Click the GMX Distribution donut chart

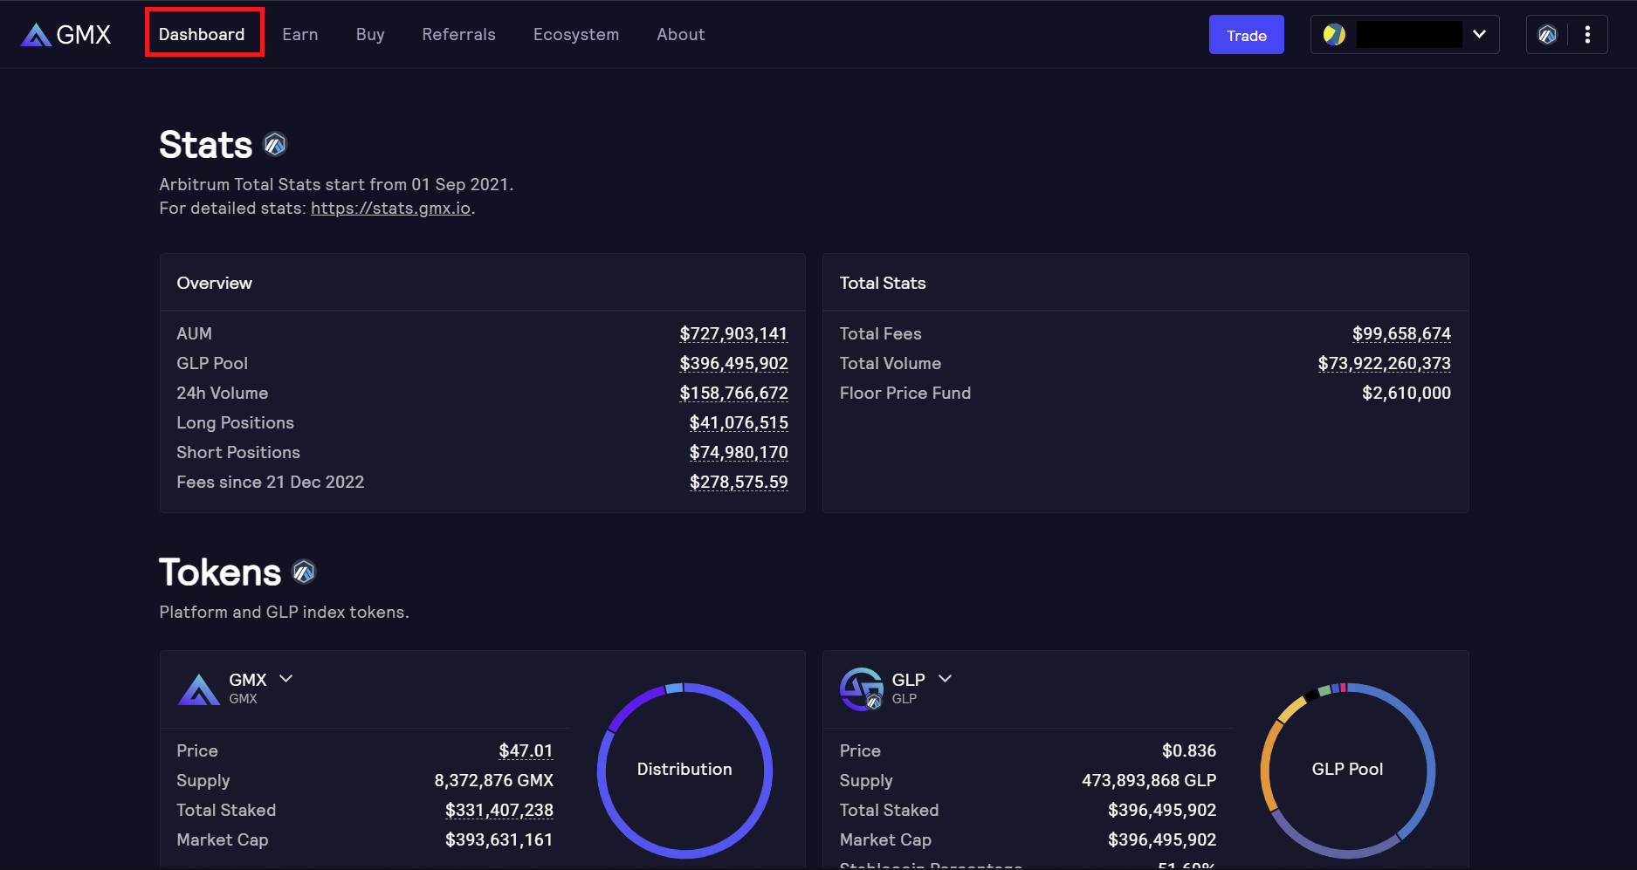(684, 770)
